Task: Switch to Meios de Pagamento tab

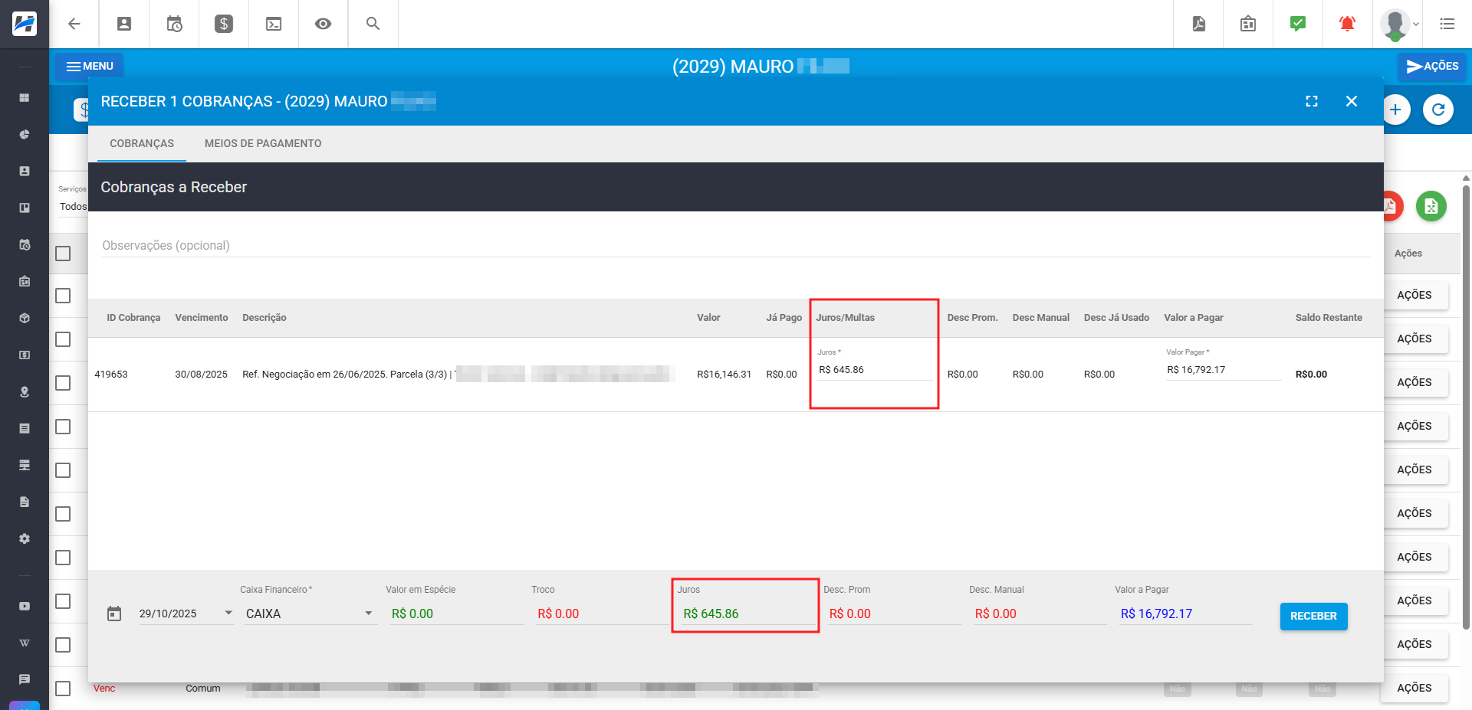Action: point(263,143)
